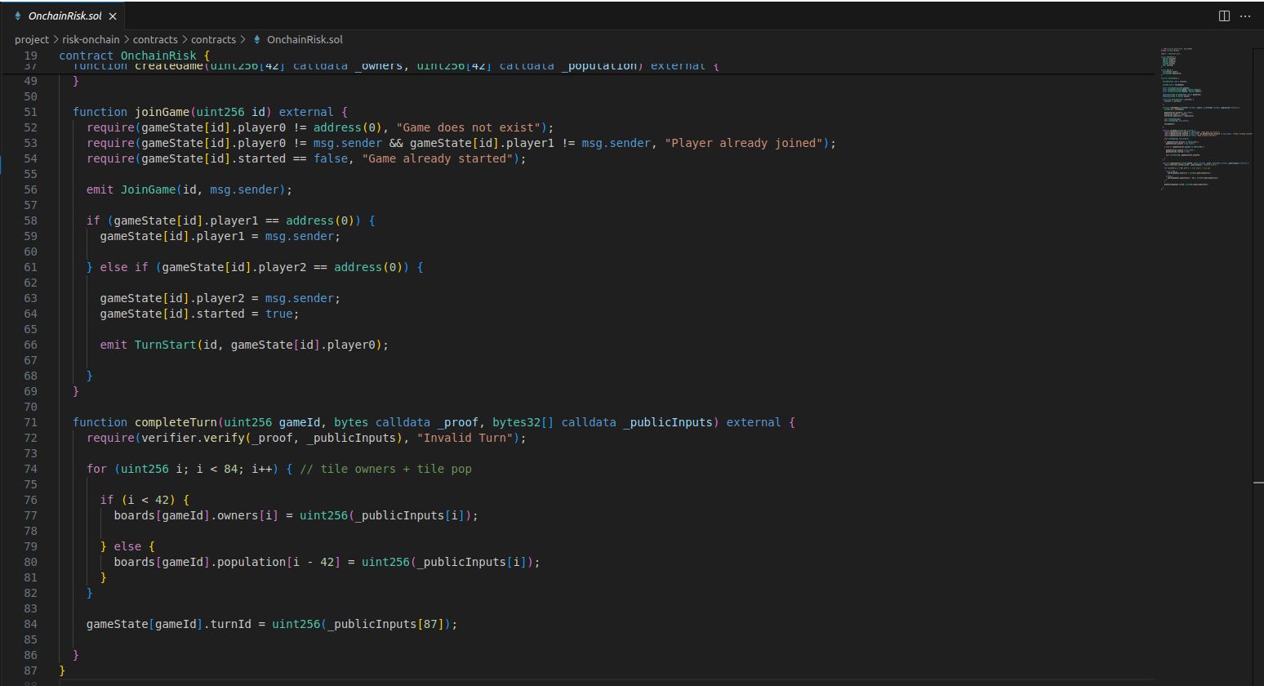
Task: Click 'true' keyword on line 64
Action: 278,314
